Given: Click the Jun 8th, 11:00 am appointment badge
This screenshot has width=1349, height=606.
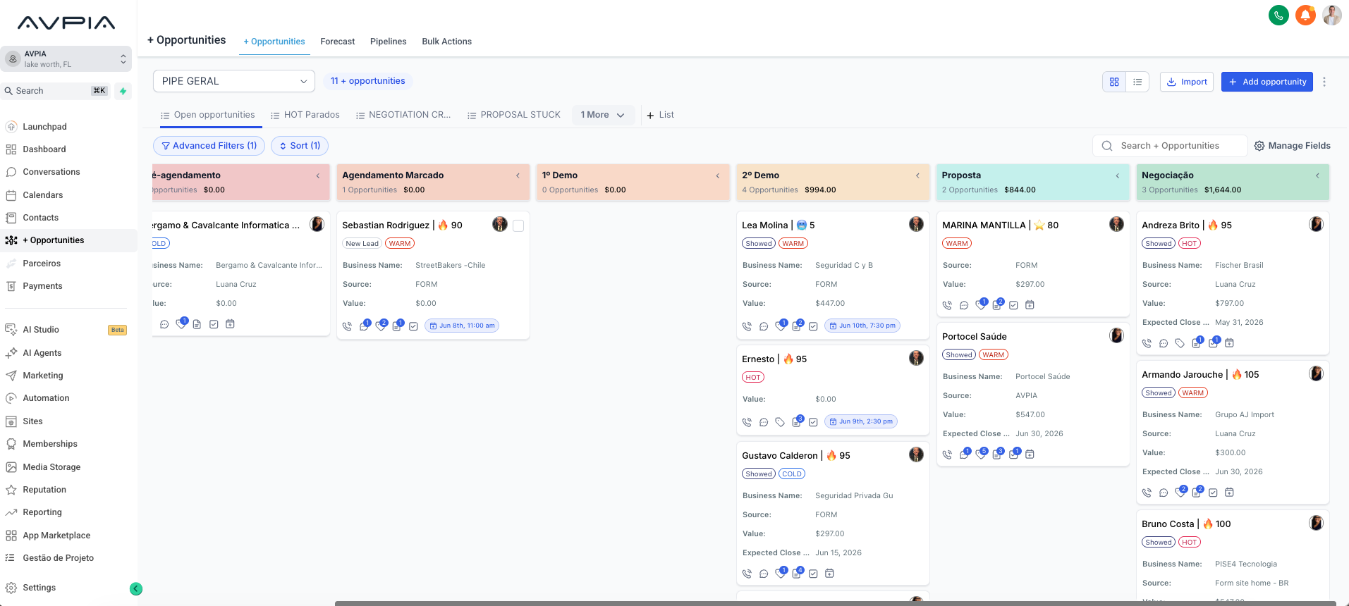Looking at the screenshot, I should tap(462, 326).
